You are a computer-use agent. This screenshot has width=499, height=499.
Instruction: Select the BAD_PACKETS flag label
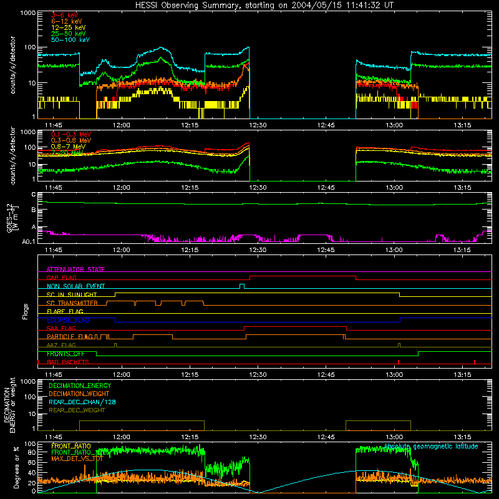click(68, 362)
